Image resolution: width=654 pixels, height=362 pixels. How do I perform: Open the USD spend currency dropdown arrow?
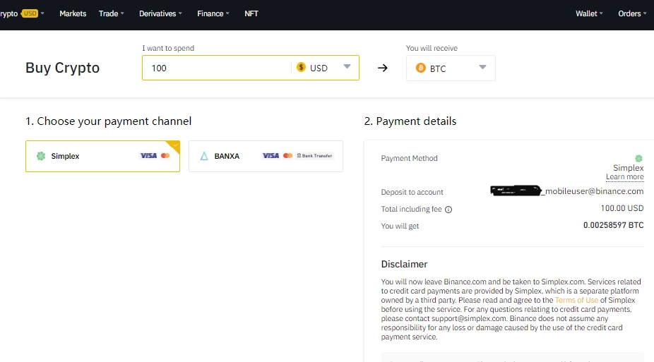tap(347, 66)
